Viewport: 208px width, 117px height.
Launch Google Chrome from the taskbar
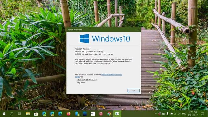[109, 114]
